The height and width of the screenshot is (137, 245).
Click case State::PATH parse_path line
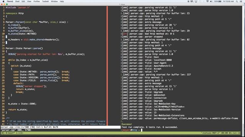pos(41,75)
